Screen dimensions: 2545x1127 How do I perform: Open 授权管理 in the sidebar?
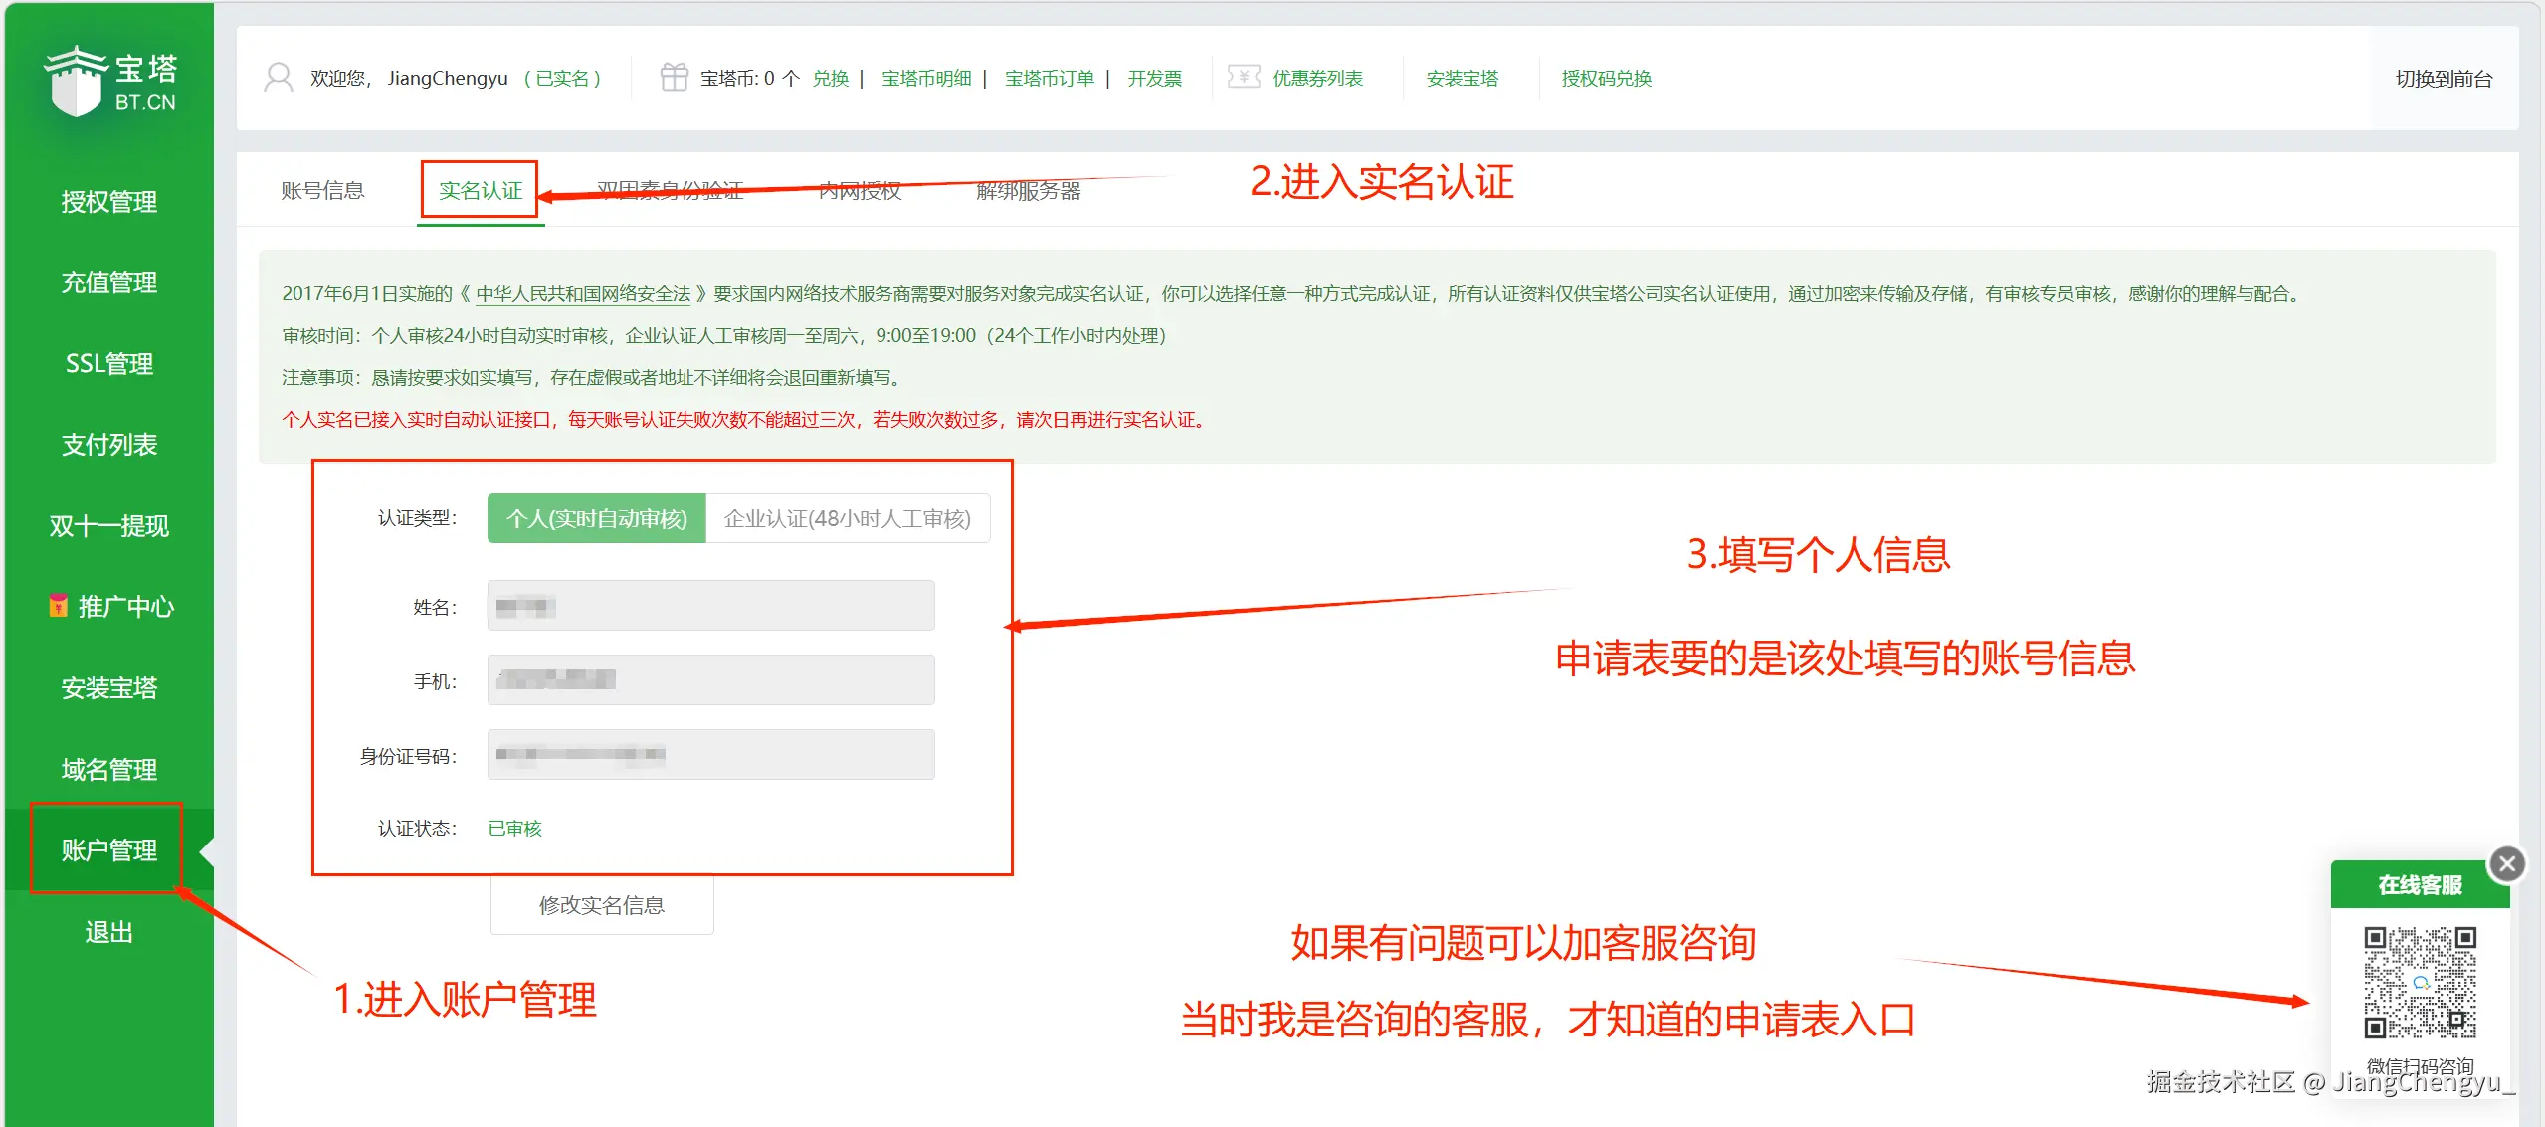[108, 202]
